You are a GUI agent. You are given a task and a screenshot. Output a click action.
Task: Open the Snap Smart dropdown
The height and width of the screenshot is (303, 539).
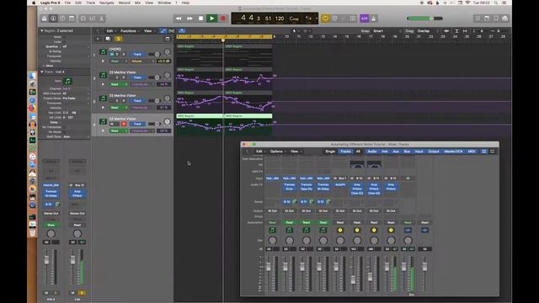[x=387, y=31]
